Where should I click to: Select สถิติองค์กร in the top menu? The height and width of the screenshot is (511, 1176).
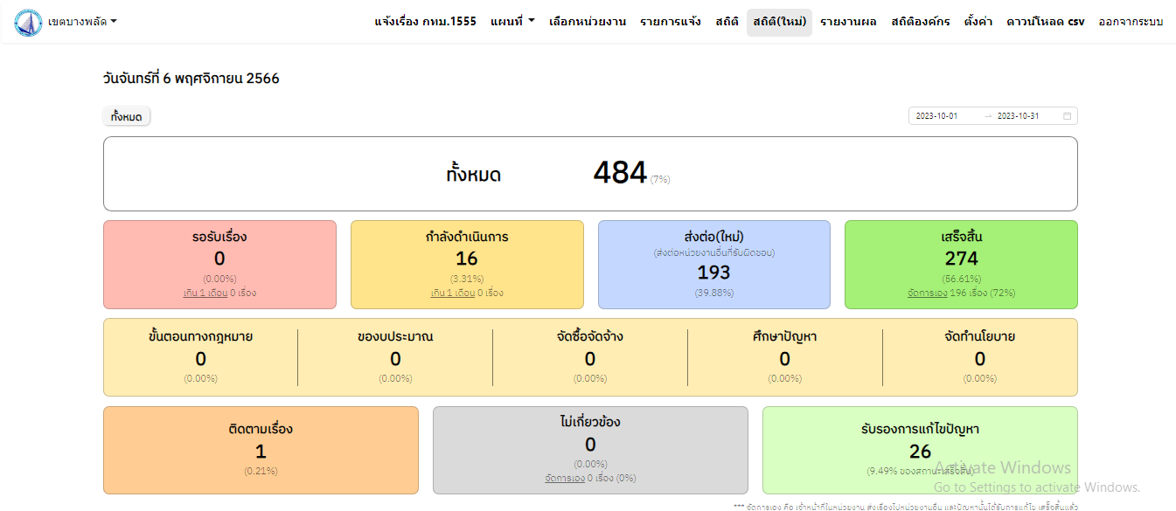pyautogui.click(x=920, y=22)
